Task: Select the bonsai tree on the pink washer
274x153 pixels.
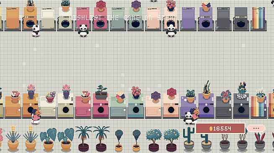Action: point(101,92)
